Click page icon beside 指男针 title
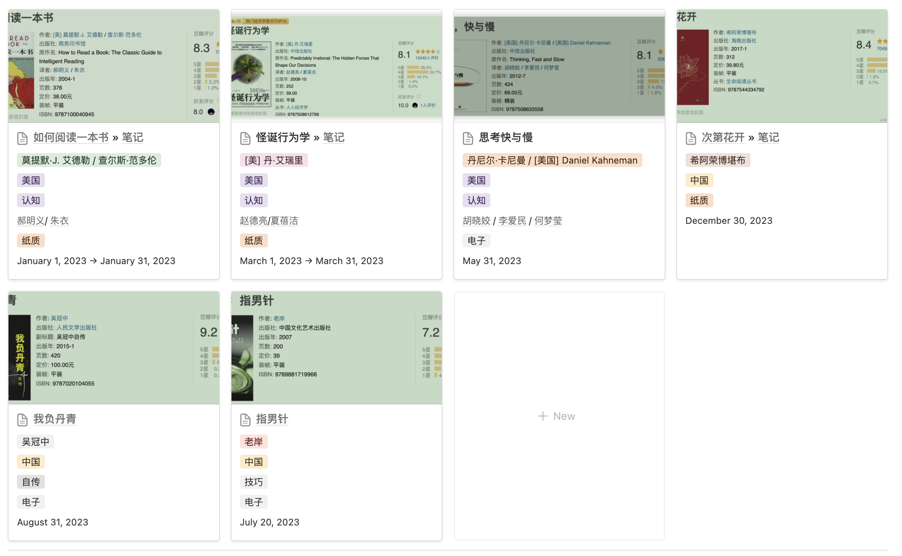 [245, 420]
